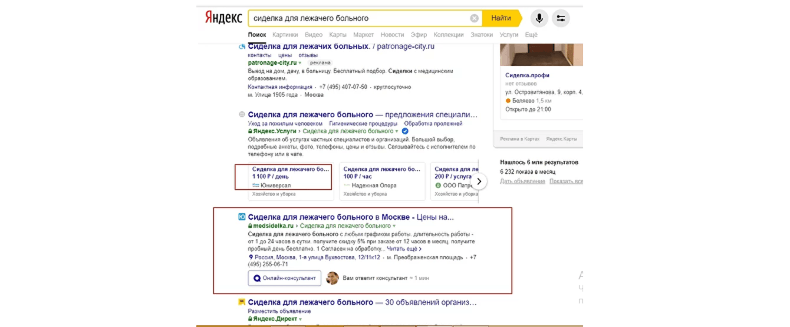
Task: Switch to the Коллекции tab
Action: tap(449, 35)
